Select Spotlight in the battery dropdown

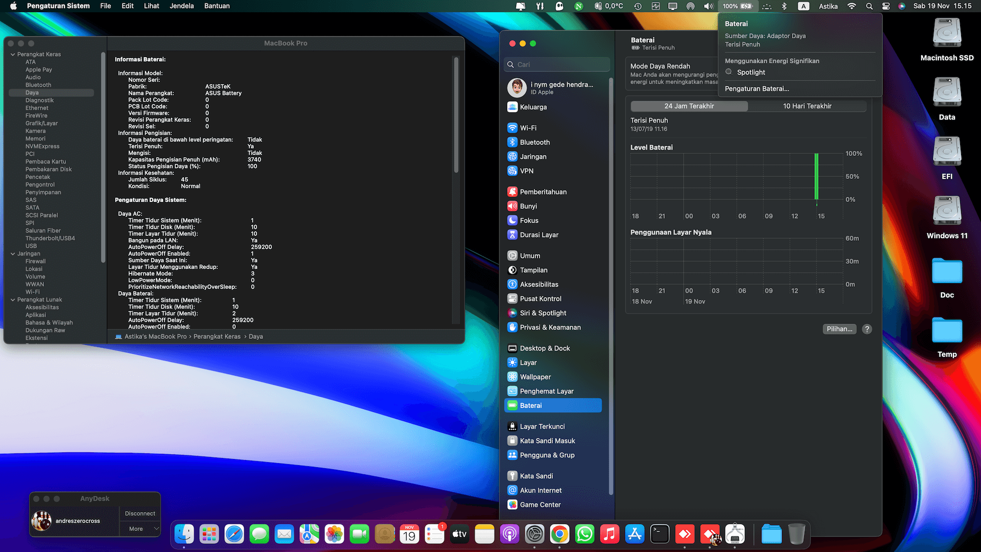(751, 72)
